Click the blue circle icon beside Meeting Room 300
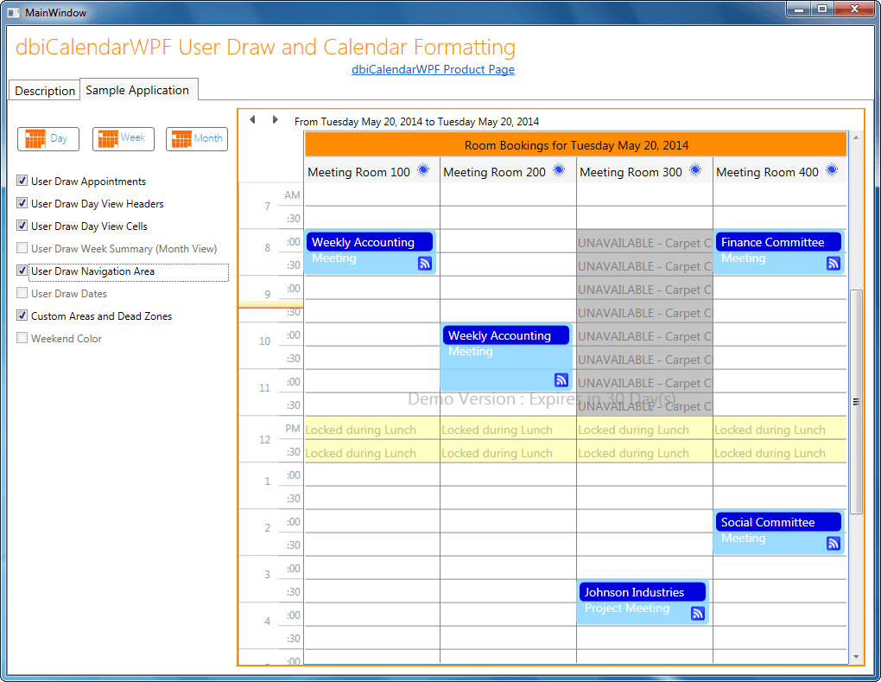Screen dimensions: 881x682 [x=695, y=169]
